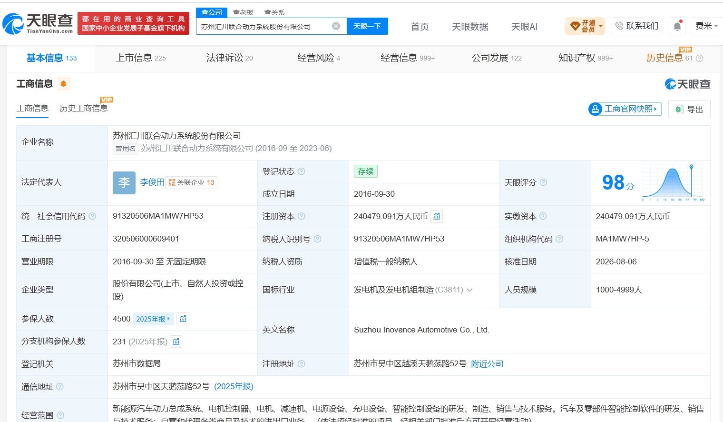Viewport: 723px width, 422px height.
Task: Switch to 查公司 search tab
Action: point(212,12)
